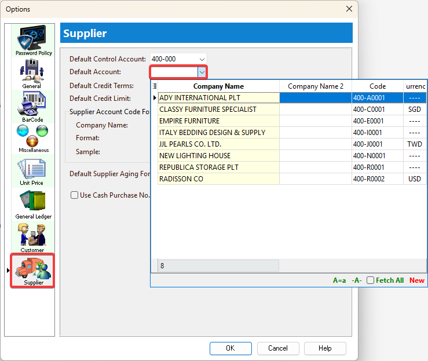This screenshot has width=428, height=361.
Task: Select the Supplier options icon
Action: [x=33, y=269]
